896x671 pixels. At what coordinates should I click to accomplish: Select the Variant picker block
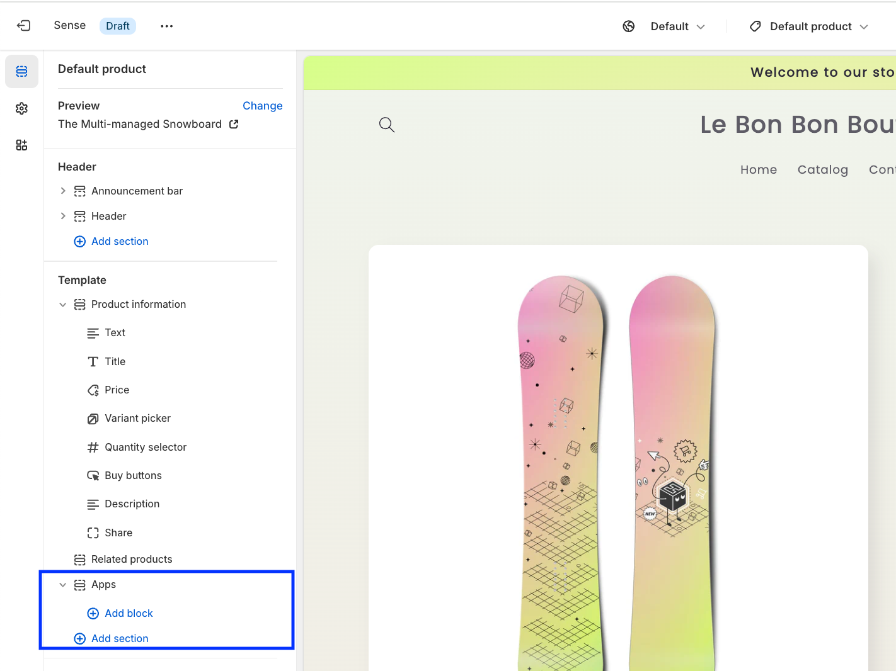tap(137, 419)
